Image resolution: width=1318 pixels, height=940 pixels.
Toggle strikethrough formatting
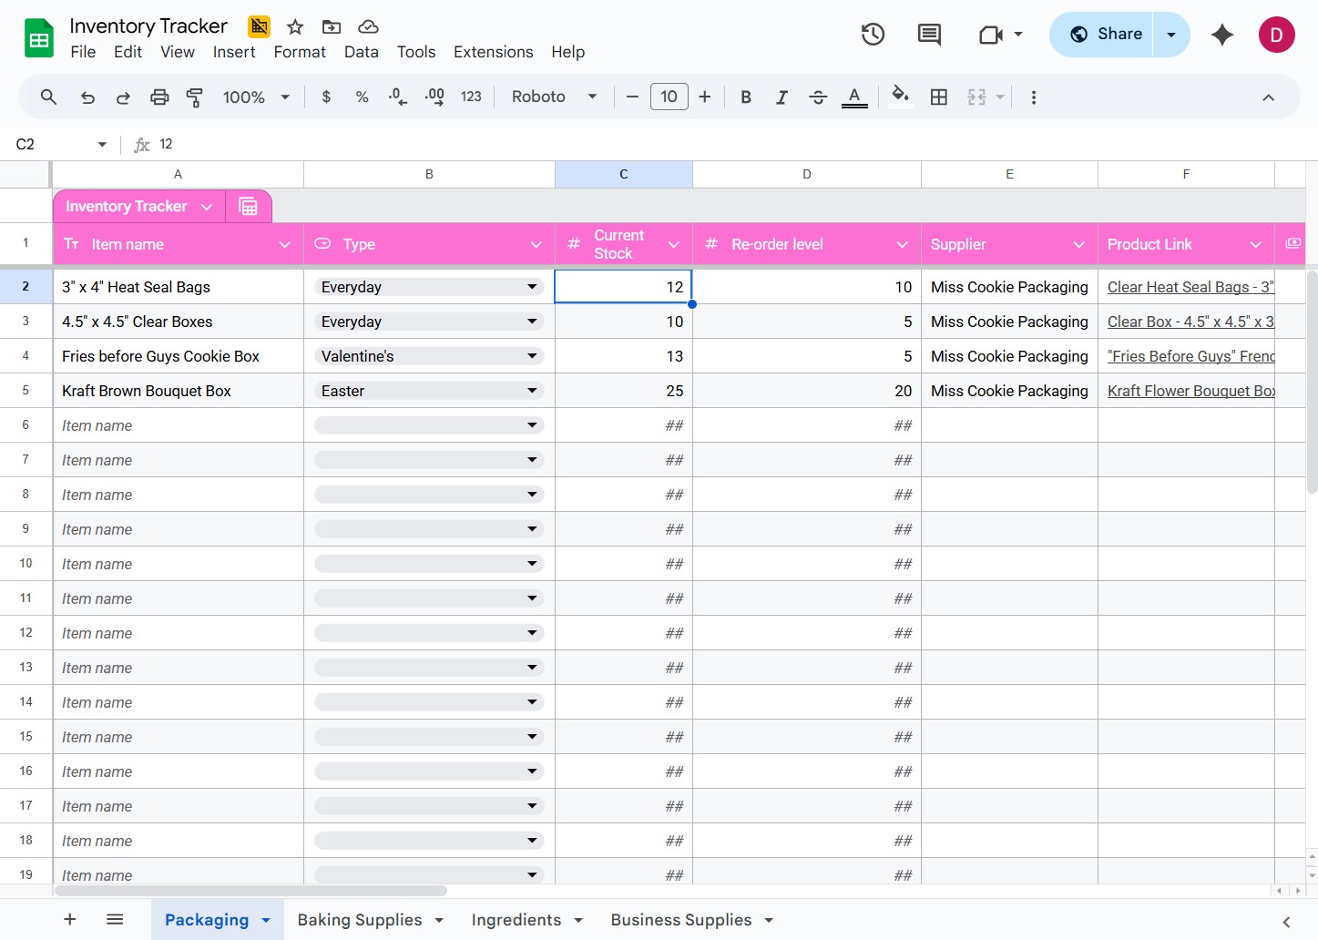pyautogui.click(x=818, y=97)
